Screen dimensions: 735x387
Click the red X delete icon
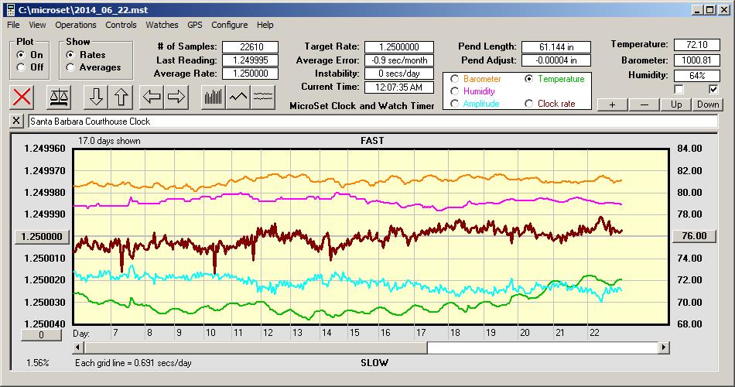(22, 97)
